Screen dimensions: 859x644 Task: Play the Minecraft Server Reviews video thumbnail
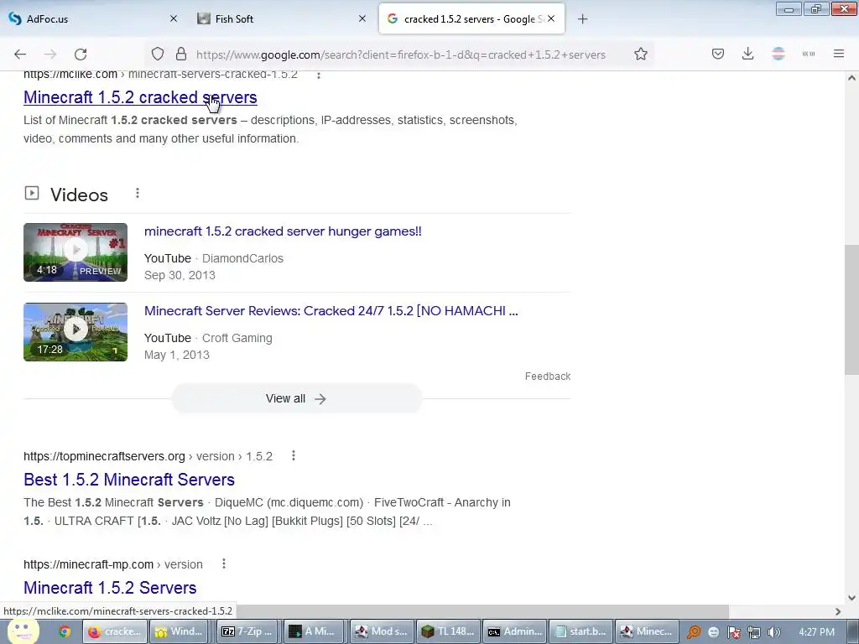click(75, 332)
